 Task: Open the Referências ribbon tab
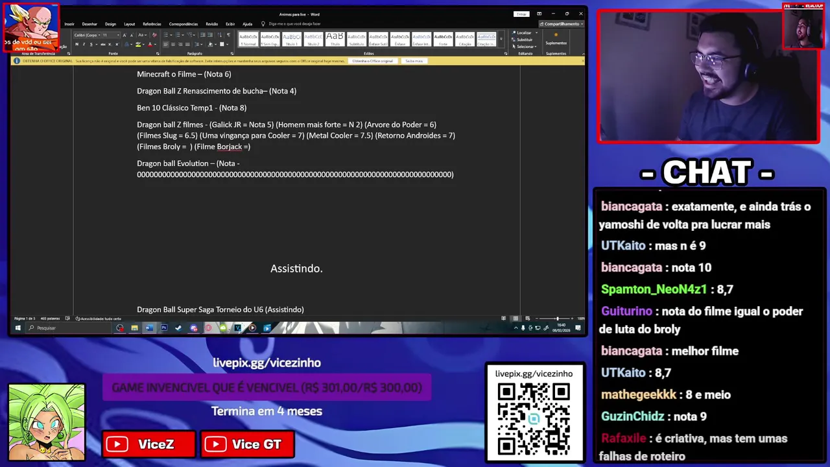tap(152, 24)
